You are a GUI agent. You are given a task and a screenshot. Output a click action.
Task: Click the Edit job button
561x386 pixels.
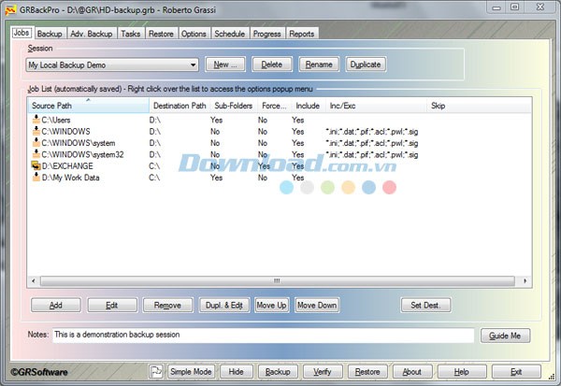tap(112, 305)
